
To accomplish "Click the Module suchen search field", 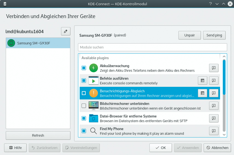I will coord(152,47).
